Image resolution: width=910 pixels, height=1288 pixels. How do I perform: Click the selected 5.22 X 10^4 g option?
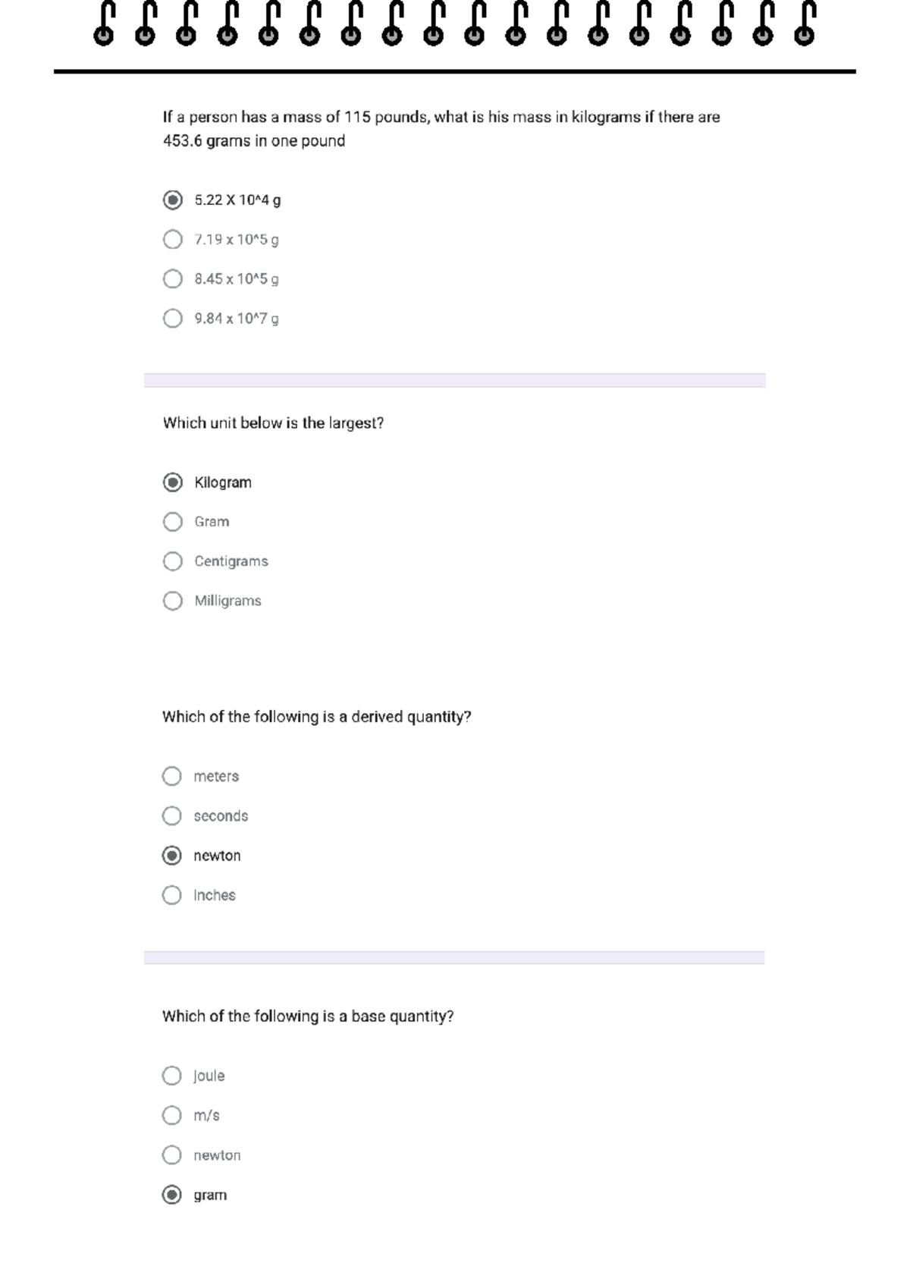(173, 200)
